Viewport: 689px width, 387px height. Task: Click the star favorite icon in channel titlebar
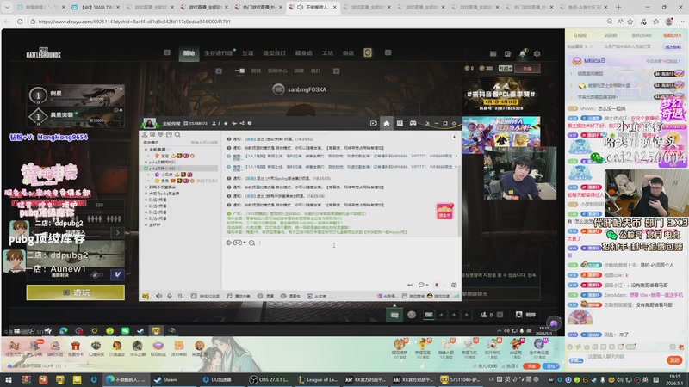(x=226, y=123)
